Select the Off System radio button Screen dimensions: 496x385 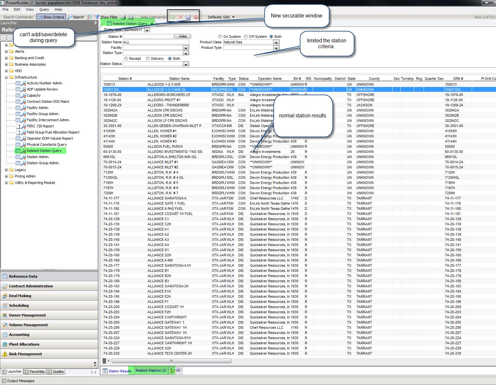click(x=246, y=37)
